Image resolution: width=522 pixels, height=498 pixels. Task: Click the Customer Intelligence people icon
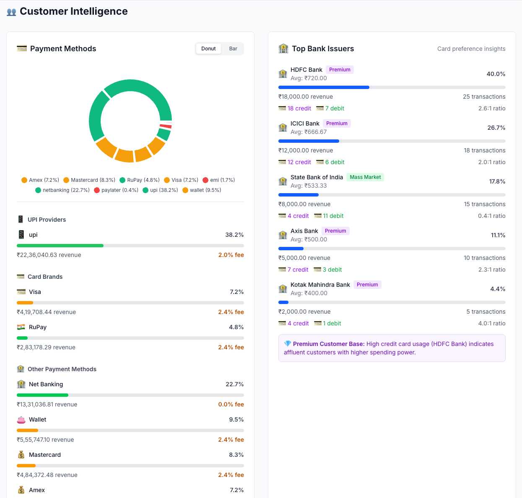[11, 12]
